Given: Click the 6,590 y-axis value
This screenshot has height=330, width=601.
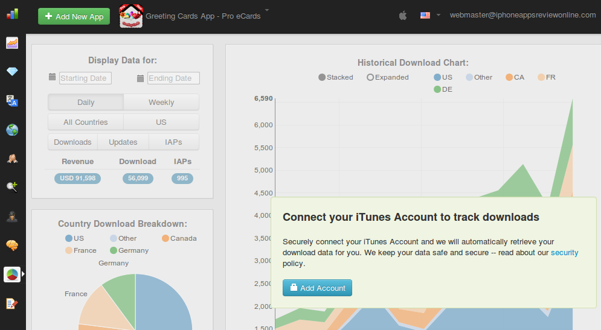Looking at the screenshot, I should tap(263, 99).
